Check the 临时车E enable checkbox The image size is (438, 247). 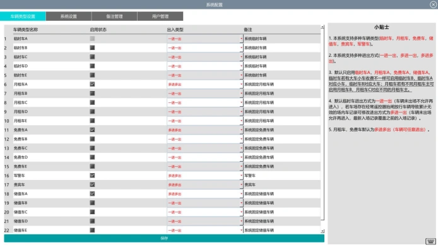click(x=92, y=75)
